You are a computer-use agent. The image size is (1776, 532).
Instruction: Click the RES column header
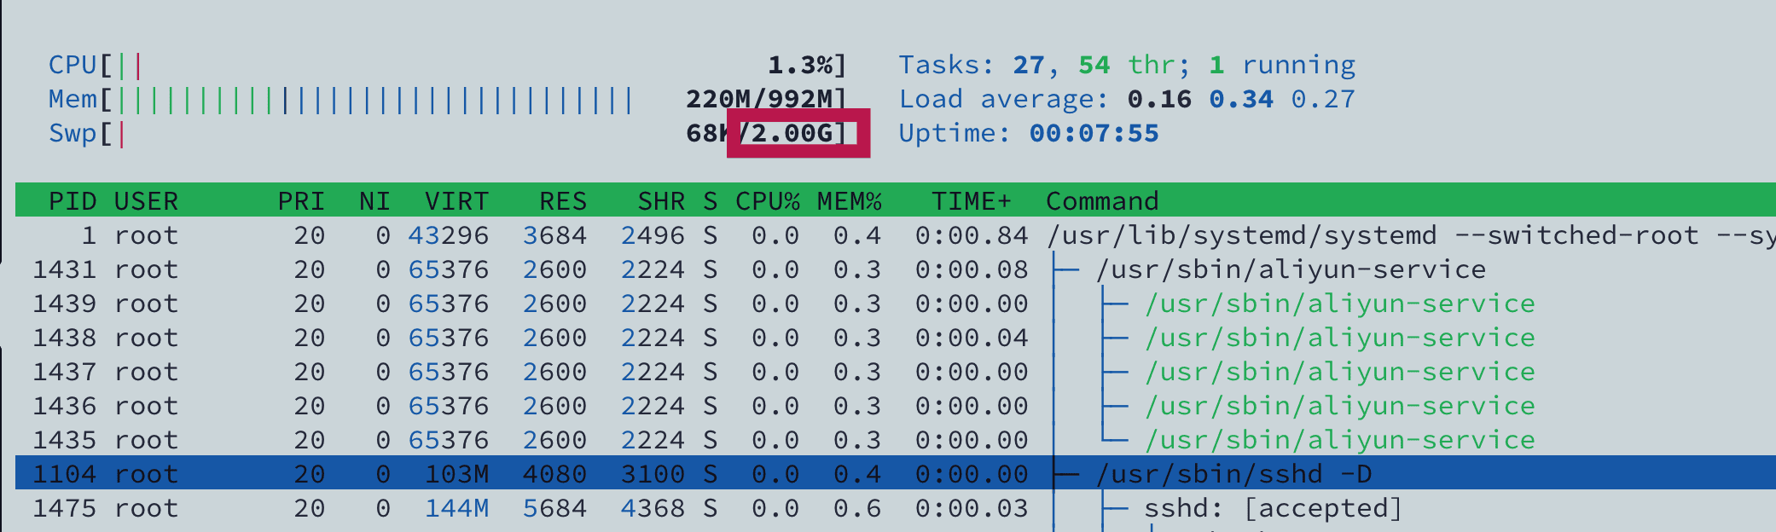[562, 201]
